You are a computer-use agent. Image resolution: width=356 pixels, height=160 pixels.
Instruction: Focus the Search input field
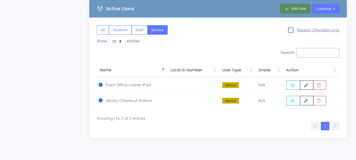coord(318,53)
